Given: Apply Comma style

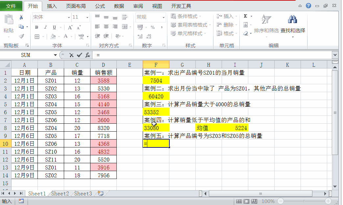Looking at the screenshot, I should 162,27.
